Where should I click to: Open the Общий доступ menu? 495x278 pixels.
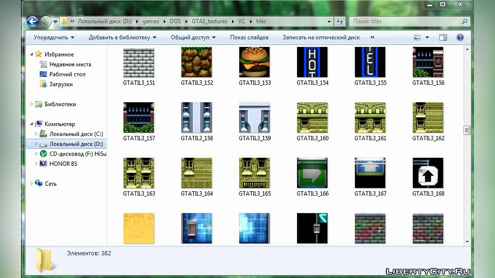pyautogui.click(x=193, y=37)
